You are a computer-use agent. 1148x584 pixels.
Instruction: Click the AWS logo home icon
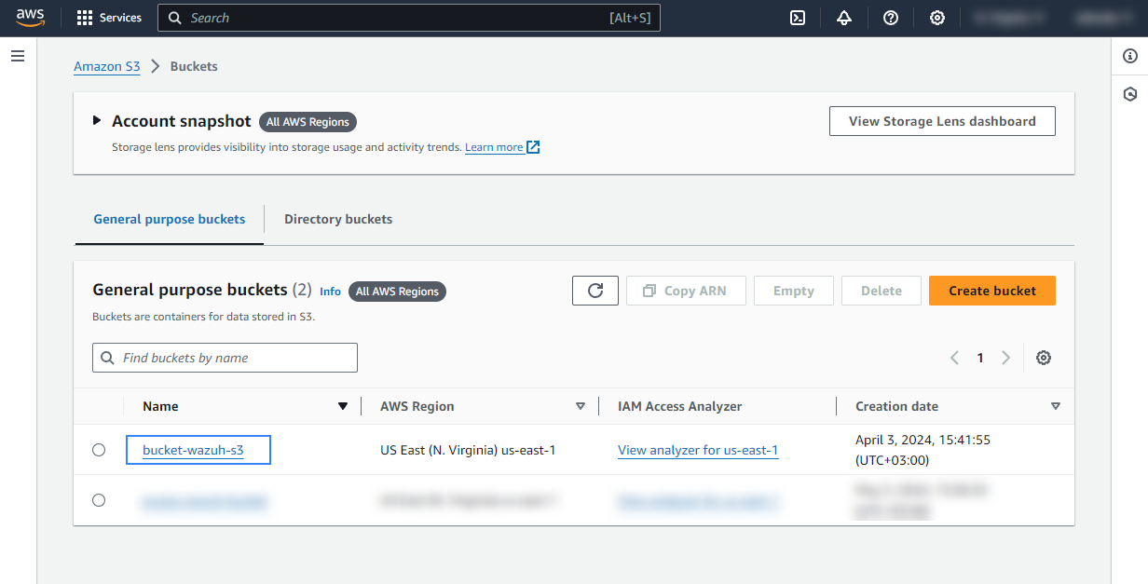pos(30,18)
